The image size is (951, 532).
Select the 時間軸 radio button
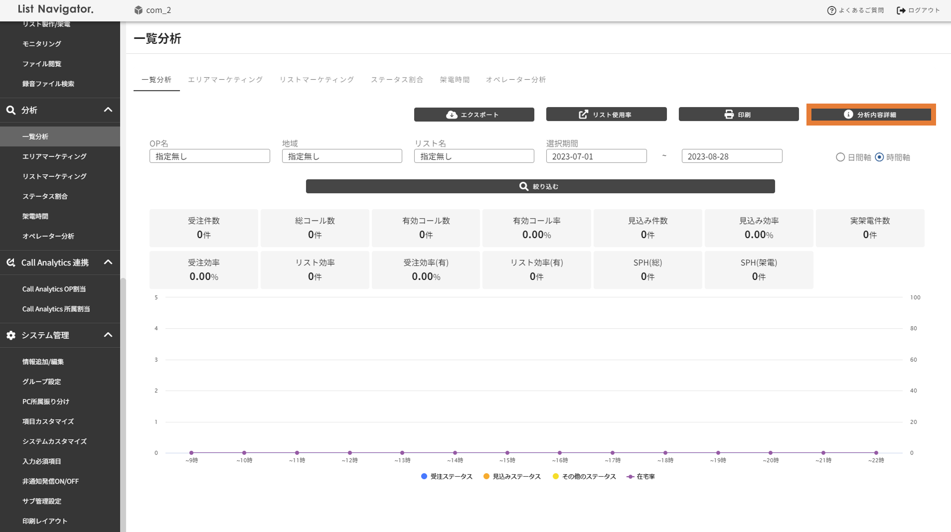879,157
